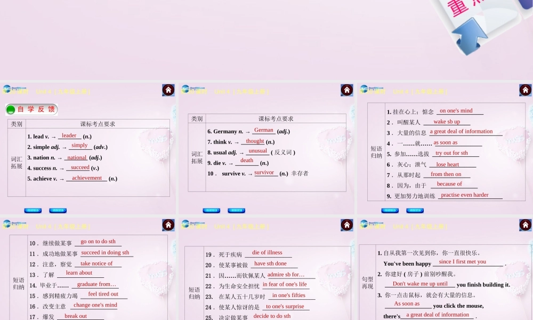Select the phrase 'change one's mind'
The image size is (533, 320).
coord(95,305)
